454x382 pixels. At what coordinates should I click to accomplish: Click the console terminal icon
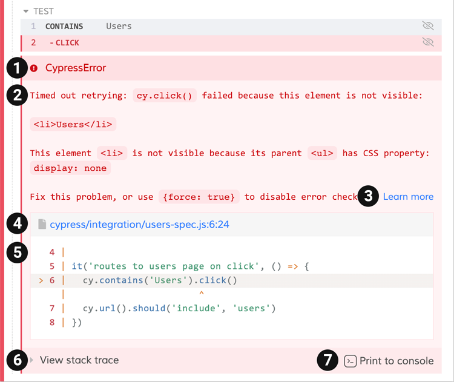click(350, 361)
